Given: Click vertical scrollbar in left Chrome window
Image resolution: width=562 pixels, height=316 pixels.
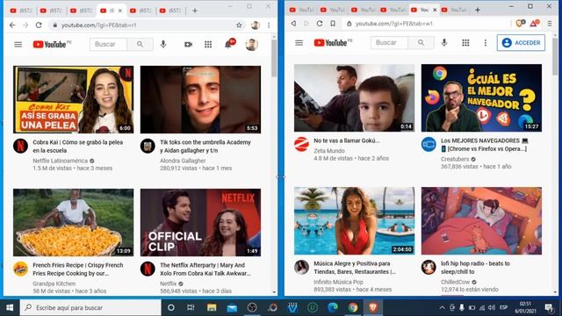Looking at the screenshot, I should coord(274,57).
